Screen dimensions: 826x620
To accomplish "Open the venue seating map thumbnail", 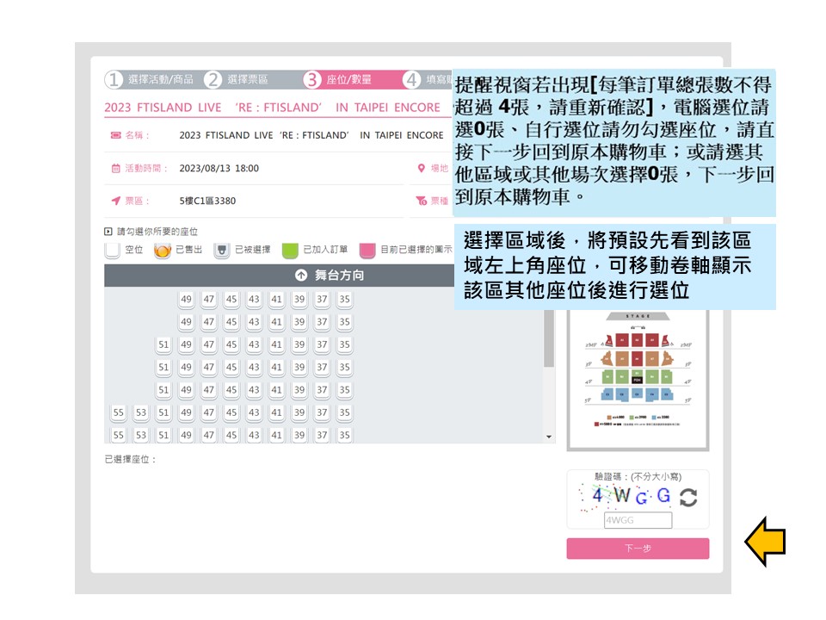I will tap(638, 381).
